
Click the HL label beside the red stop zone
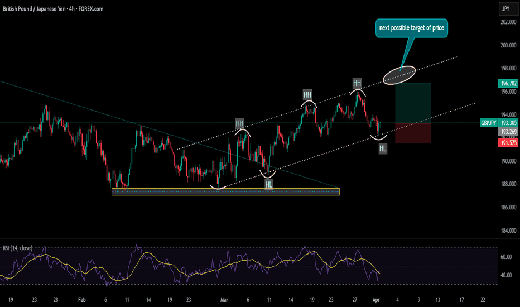tap(383, 148)
